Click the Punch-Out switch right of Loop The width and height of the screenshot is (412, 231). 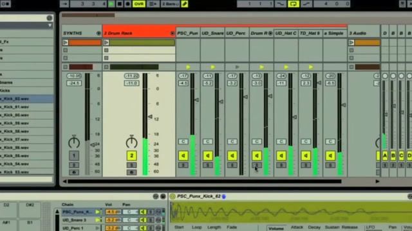tap(306, 4)
